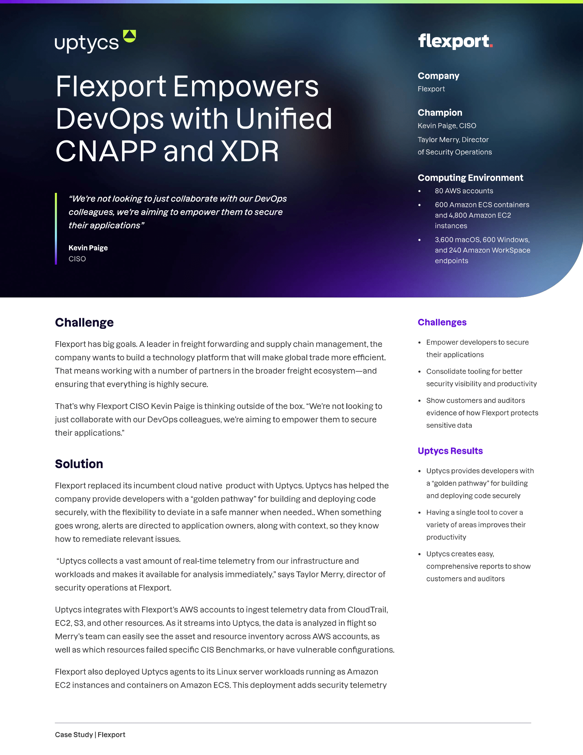583x755 pixels.
Task: Click the Kevin Paige name under quote
Action: [88, 248]
